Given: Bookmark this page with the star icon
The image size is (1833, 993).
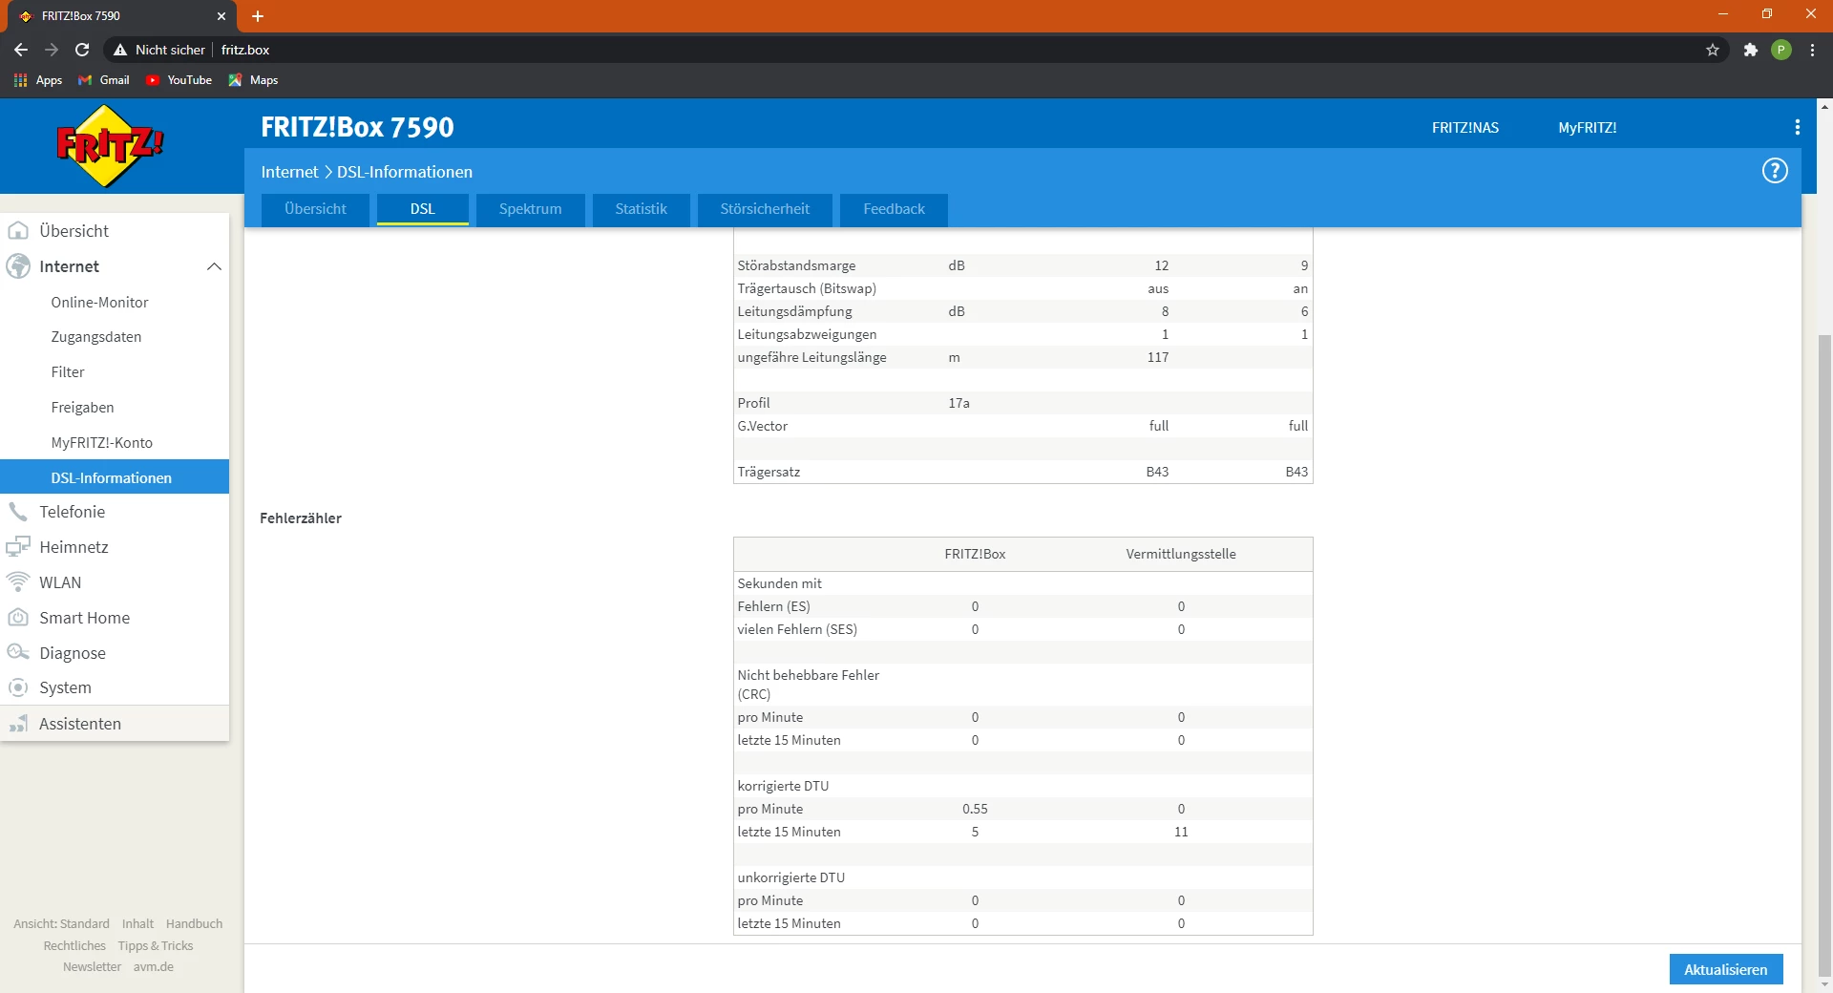Looking at the screenshot, I should click(1713, 50).
